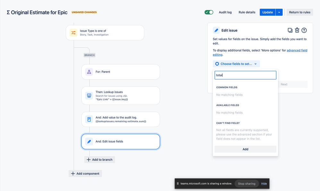Click the Story, Task, Investigation subtitle
The height and width of the screenshot is (191, 320).
[94, 35]
